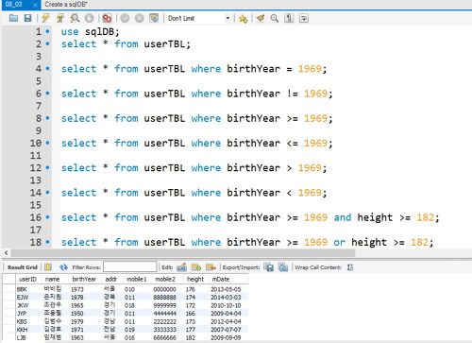The height and width of the screenshot is (343, 472).
Task: Execute the statement under the cursor icon
Action: pos(60,18)
